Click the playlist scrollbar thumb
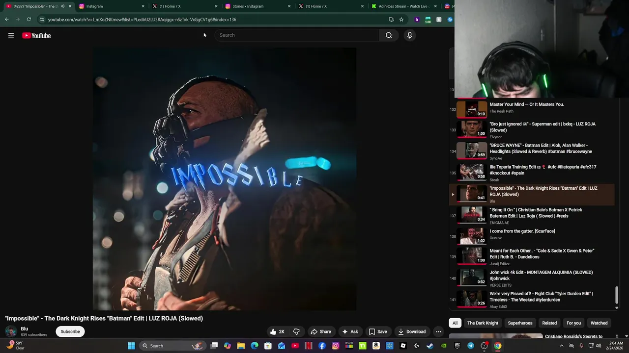 click(x=617, y=295)
